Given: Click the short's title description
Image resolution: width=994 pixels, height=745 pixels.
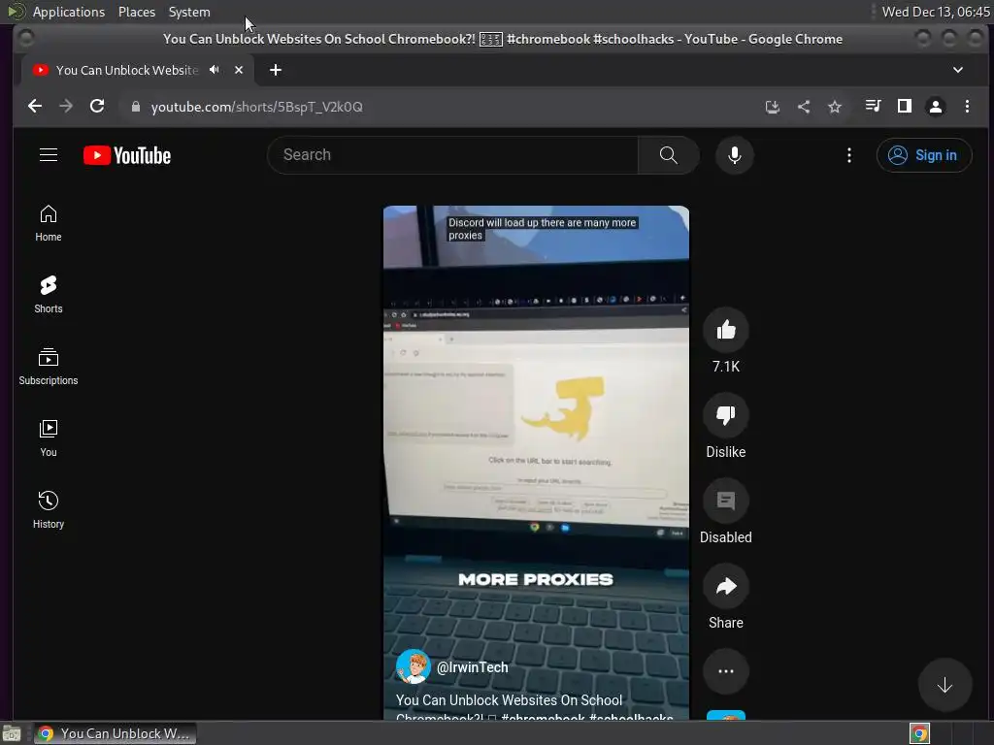Looking at the screenshot, I should click(535, 709).
